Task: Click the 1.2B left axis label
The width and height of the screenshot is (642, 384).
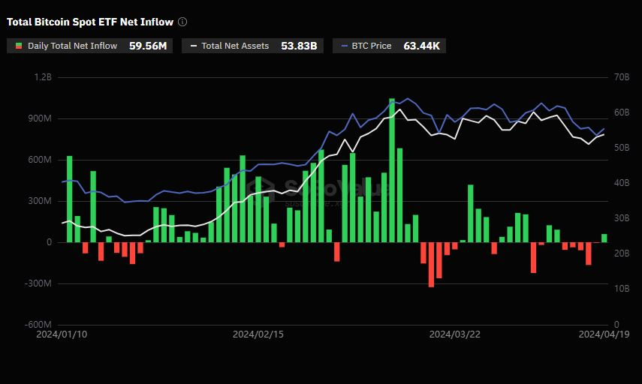Action: (x=43, y=77)
